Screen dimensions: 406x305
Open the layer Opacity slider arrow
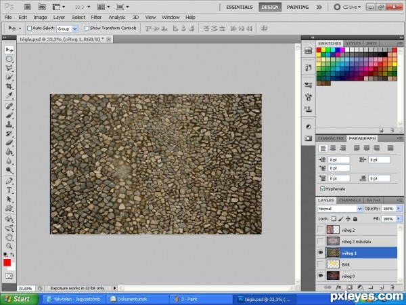tap(399, 208)
